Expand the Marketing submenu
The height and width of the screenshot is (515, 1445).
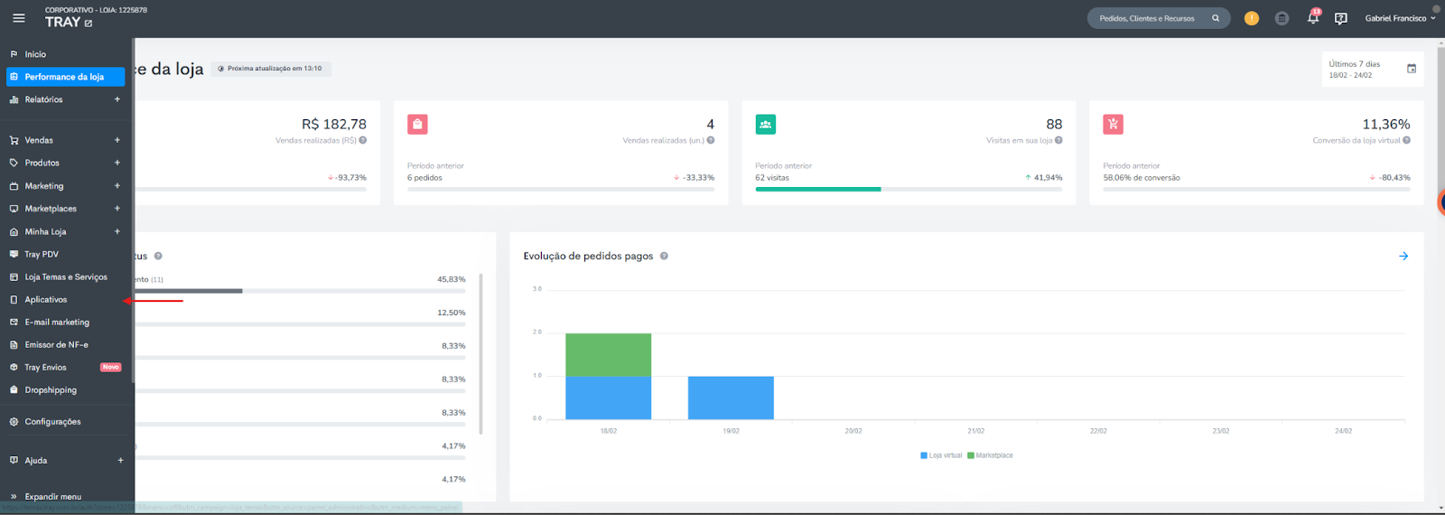117,186
